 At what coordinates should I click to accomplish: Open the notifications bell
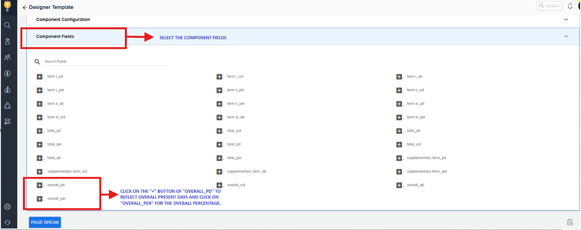click(x=570, y=6)
